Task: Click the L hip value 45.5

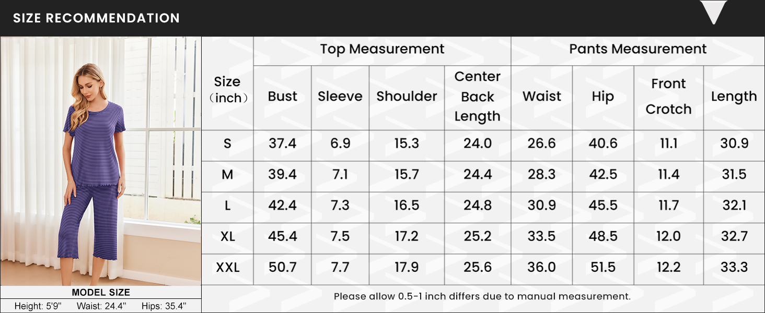Action: point(603,206)
